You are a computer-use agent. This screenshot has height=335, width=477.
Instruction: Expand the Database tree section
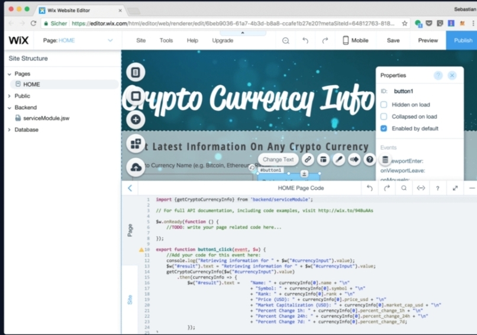coord(9,130)
